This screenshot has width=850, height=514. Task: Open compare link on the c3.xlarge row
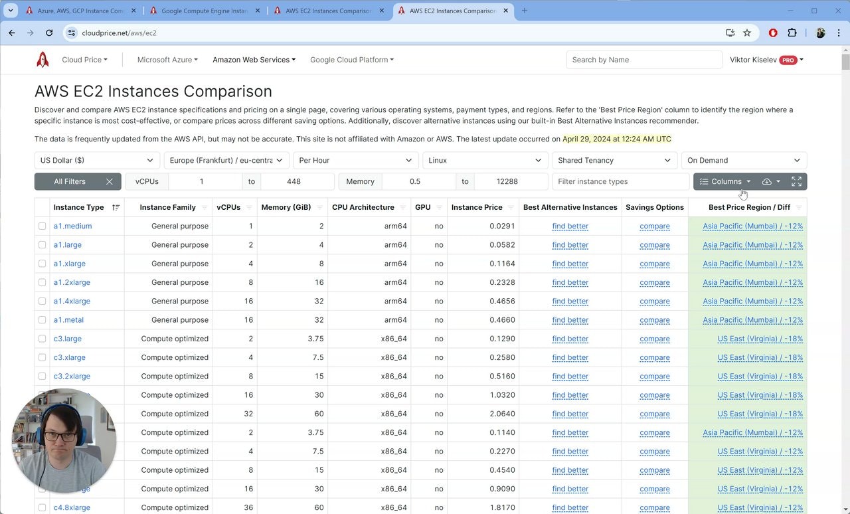[654, 357]
